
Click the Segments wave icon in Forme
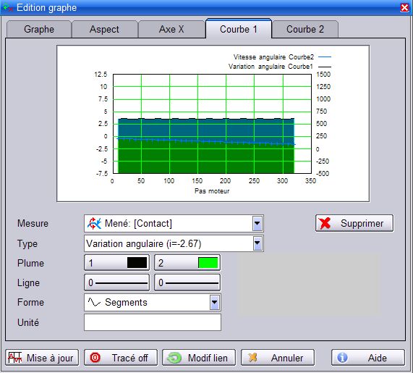(x=94, y=302)
